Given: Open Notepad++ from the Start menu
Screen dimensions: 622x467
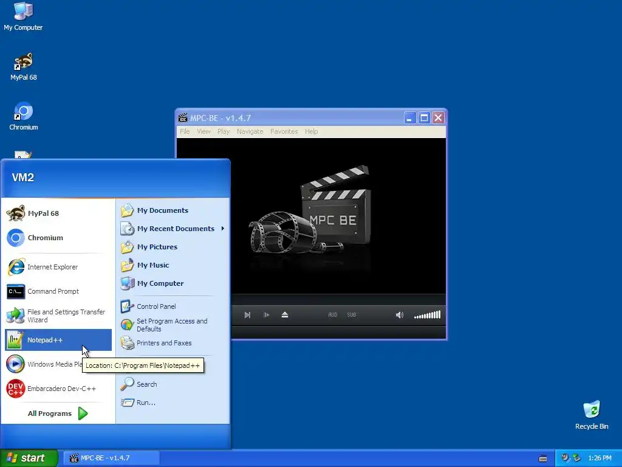Looking at the screenshot, I should coord(58,340).
